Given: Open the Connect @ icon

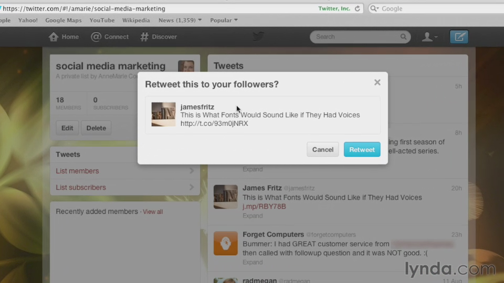Looking at the screenshot, I should tap(96, 37).
